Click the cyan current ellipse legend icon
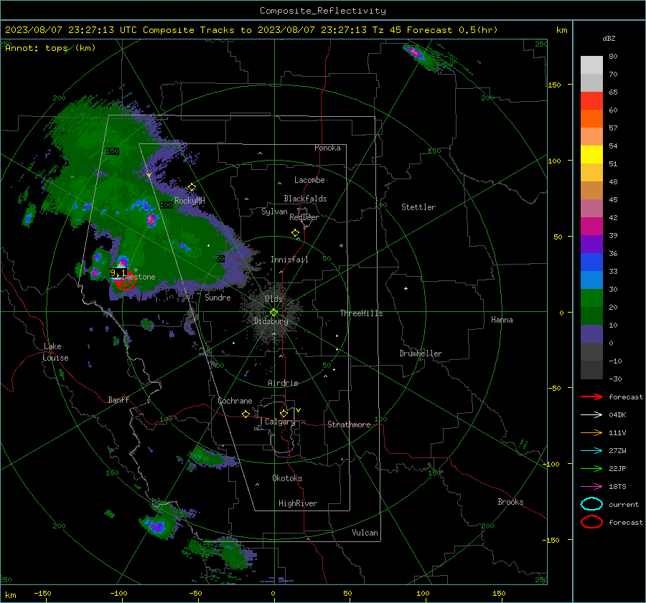This screenshot has width=646, height=603. pos(591,504)
